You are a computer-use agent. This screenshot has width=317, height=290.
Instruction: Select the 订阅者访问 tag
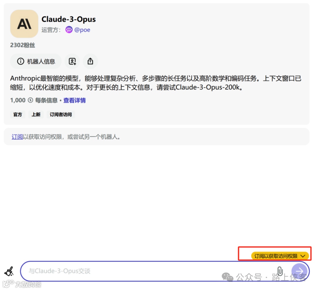[x=61, y=115]
